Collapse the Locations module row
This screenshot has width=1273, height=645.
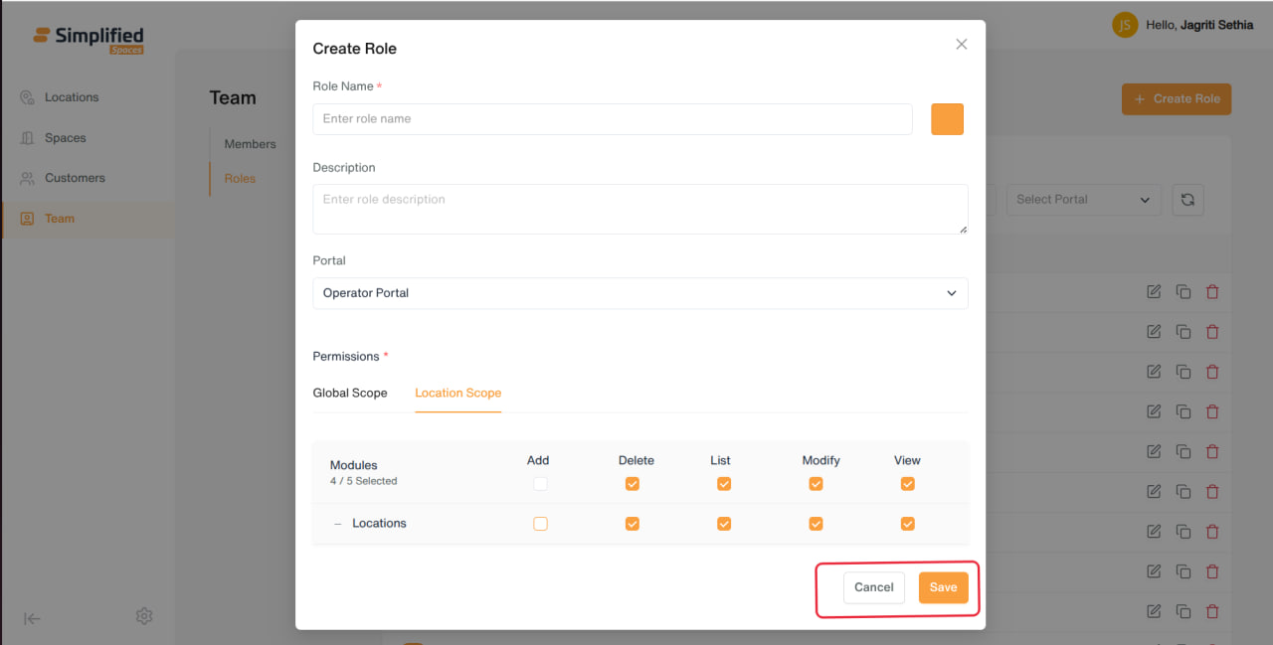(x=338, y=524)
